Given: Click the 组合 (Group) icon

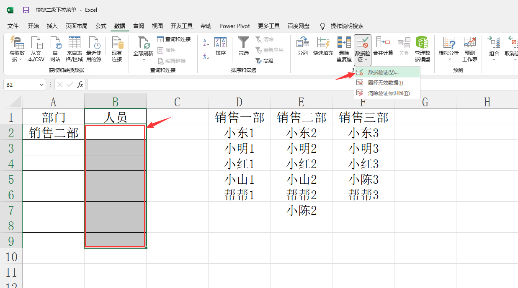Looking at the screenshot, I should pos(494,43).
